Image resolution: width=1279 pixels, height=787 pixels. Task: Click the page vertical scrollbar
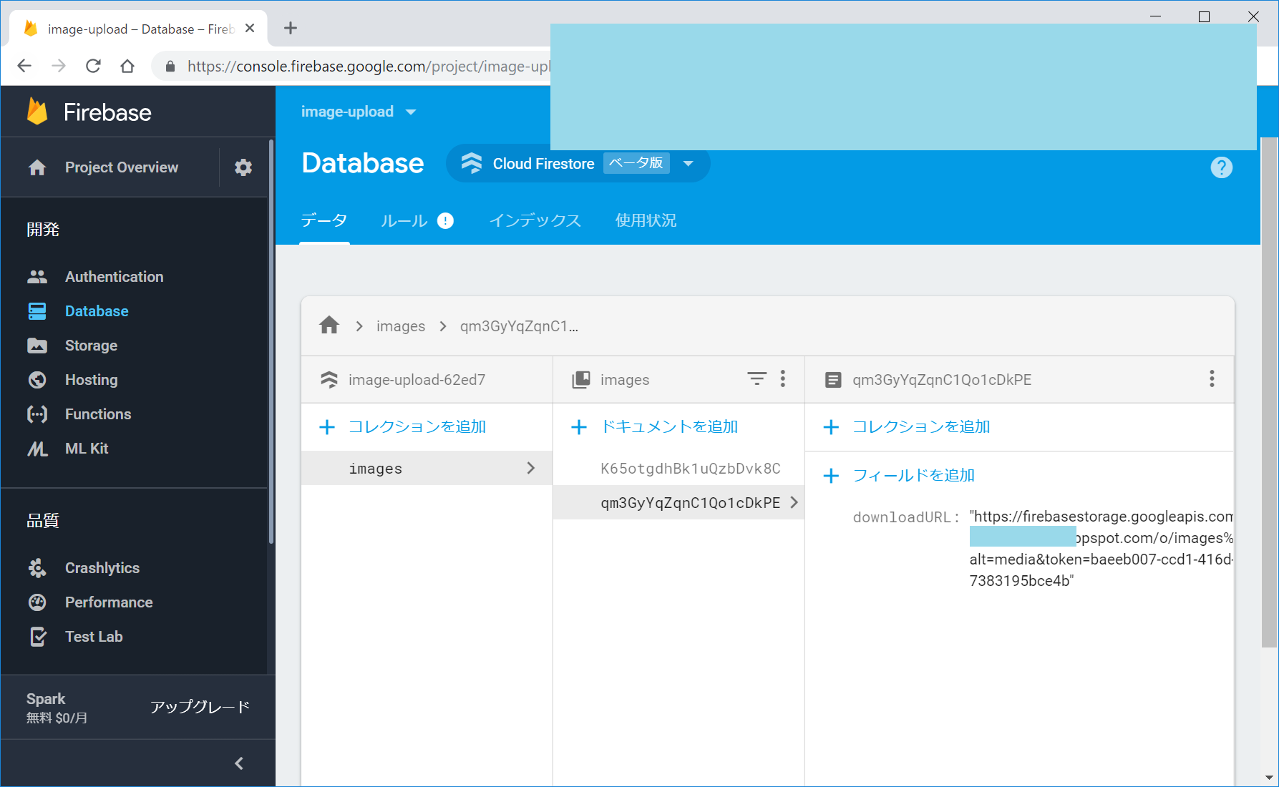click(x=1268, y=393)
